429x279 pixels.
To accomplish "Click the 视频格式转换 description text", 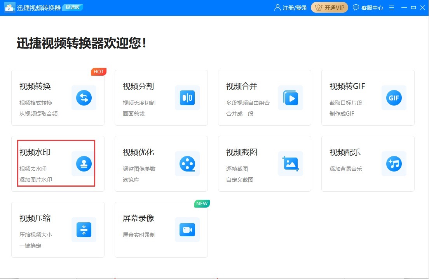I will click(x=36, y=103).
